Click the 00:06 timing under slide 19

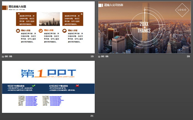[x=9, y=57]
